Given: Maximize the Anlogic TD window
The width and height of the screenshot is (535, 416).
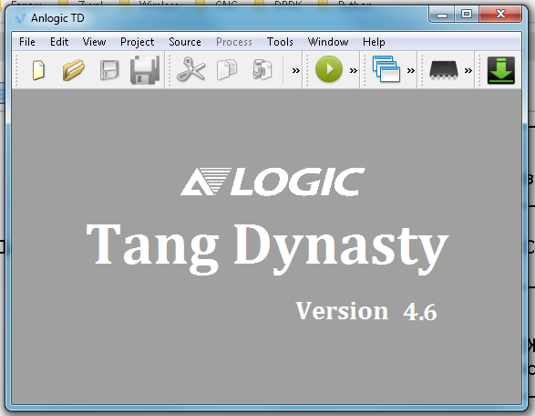Looking at the screenshot, I should point(467,15).
